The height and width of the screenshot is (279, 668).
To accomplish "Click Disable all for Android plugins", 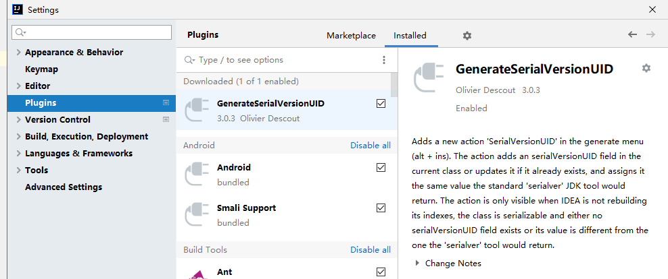I will pyautogui.click(x=371, y=146).
